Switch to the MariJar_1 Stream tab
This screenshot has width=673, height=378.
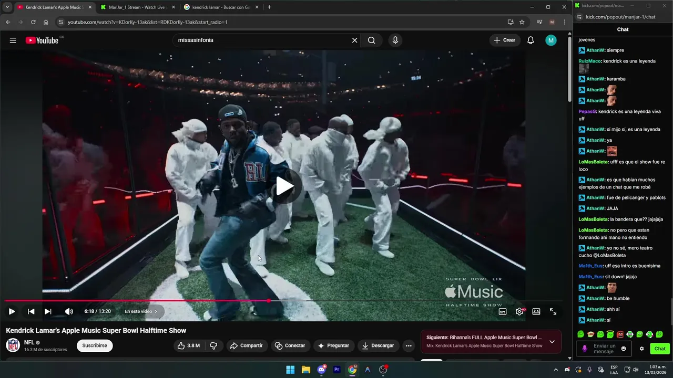pos(138,7)
